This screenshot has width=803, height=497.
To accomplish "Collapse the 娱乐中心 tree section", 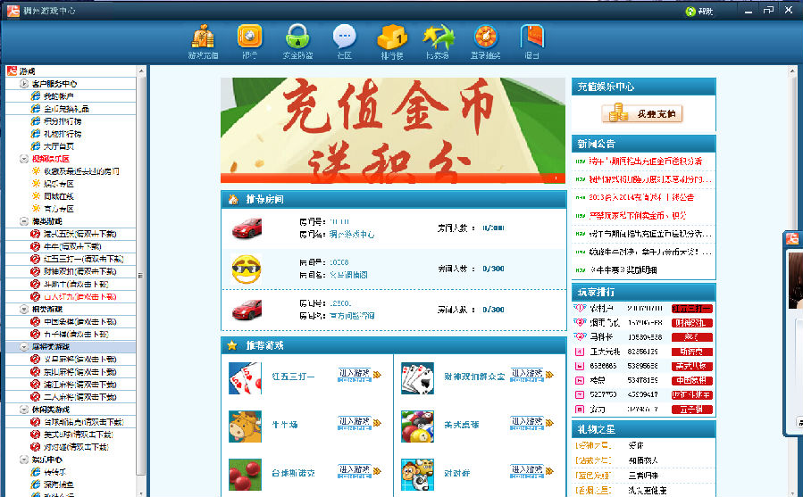I will coord(24,460).
